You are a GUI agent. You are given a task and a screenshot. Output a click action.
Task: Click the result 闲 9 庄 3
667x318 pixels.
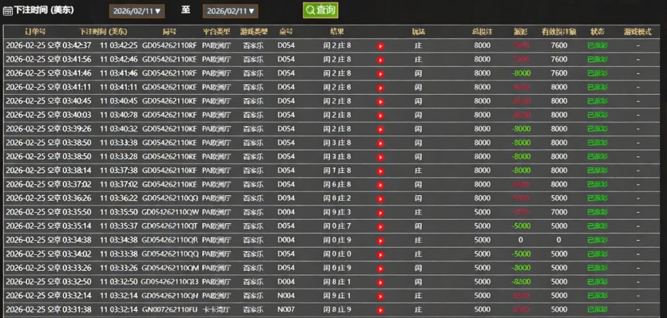point(337,212)
